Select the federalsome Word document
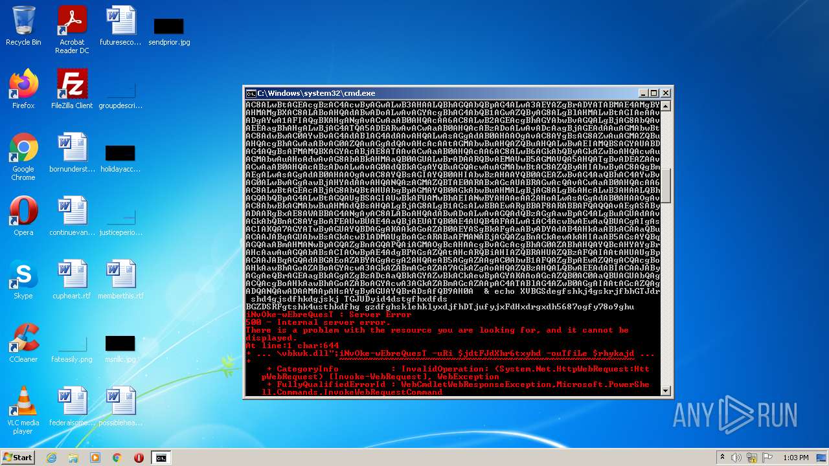This screenshot has height=466, width=829. pyautogui.click(x=72, y=406)
